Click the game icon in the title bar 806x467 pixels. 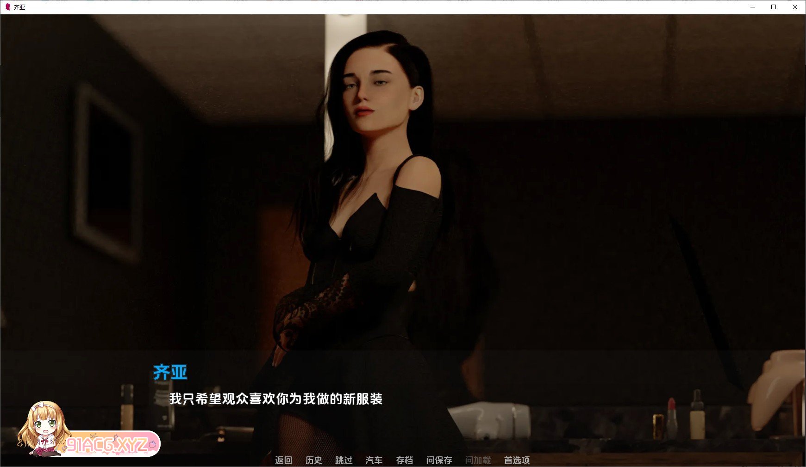click(x=7, y=7)
